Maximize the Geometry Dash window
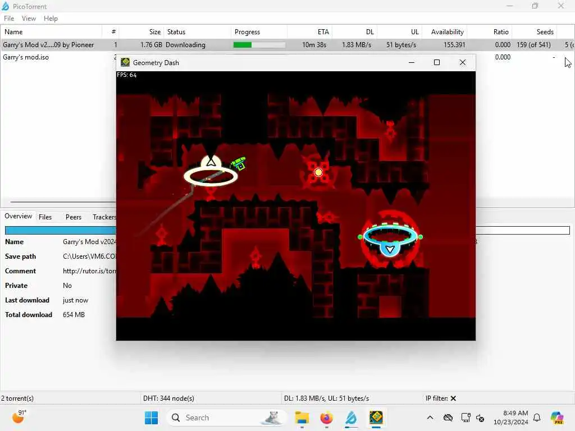 pos(436,62)
